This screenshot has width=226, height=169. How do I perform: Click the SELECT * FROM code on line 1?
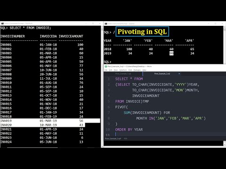pyautogui.click(x=129, y=79)
